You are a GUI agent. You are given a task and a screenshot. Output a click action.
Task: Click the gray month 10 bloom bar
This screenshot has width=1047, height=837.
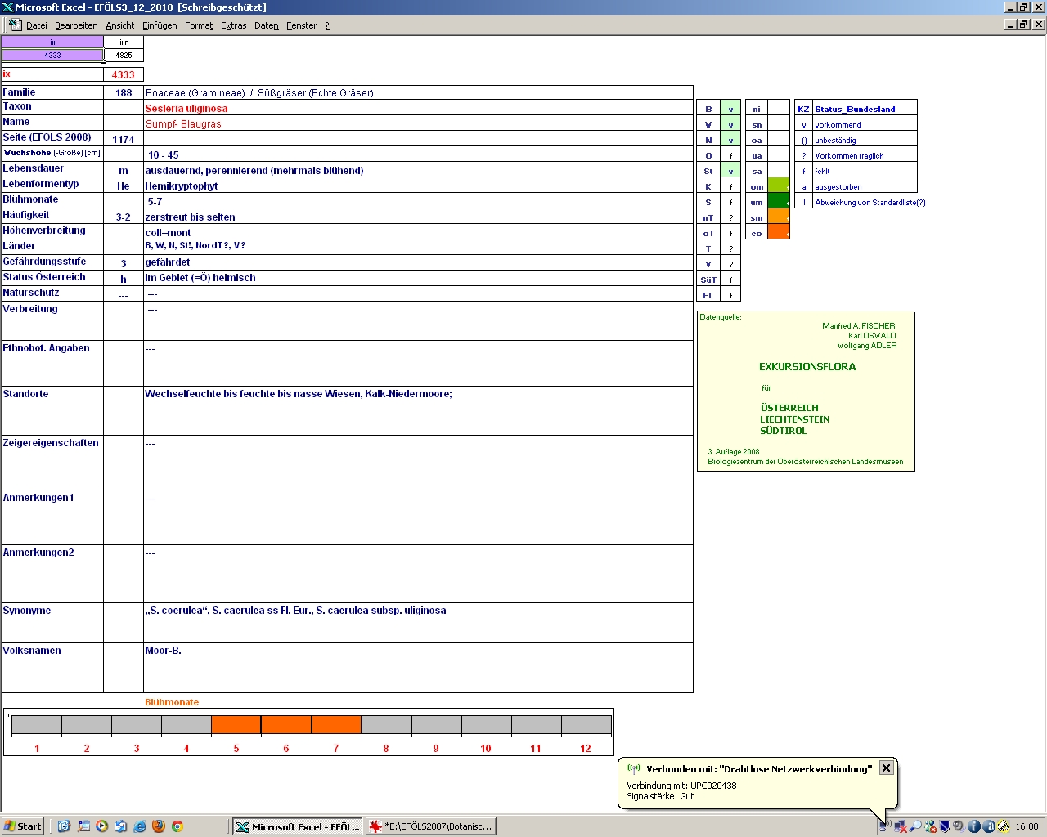coord(486,725)
